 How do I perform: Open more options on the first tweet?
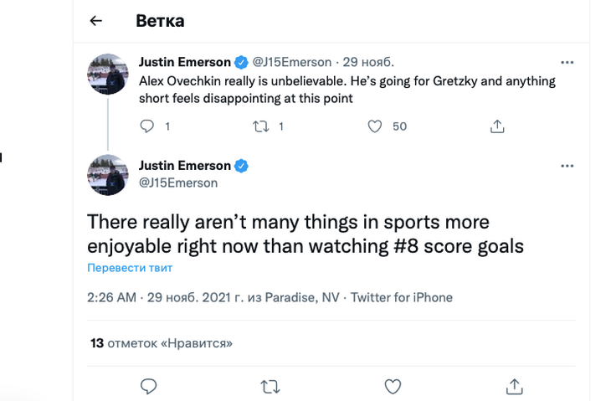coord(567,63)
